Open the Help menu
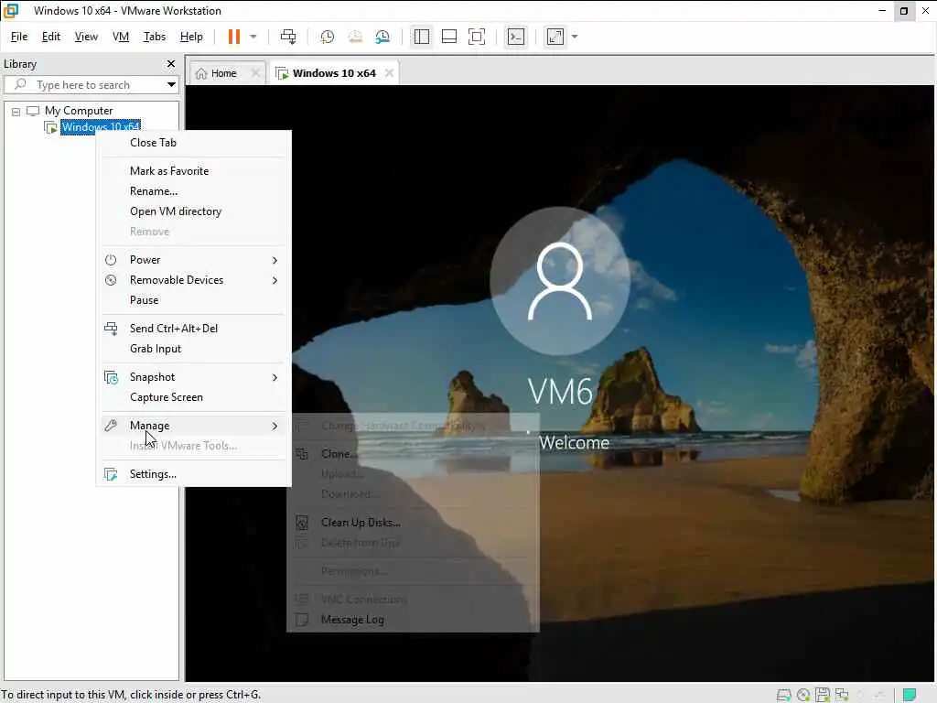Screen dimensions: 937x703 tap(191, 37)
